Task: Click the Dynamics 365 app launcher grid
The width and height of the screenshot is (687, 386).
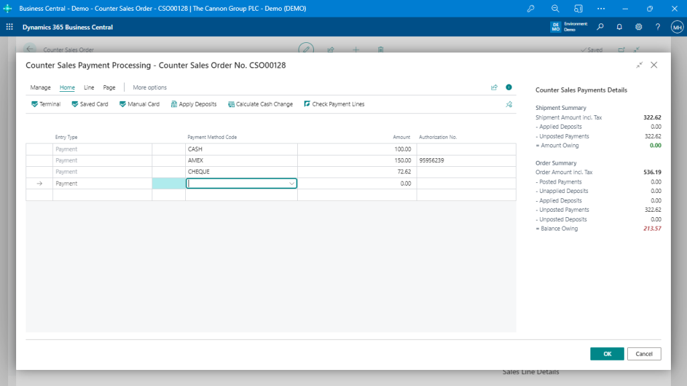Action: pyautogui.click(x=8, y=27)
